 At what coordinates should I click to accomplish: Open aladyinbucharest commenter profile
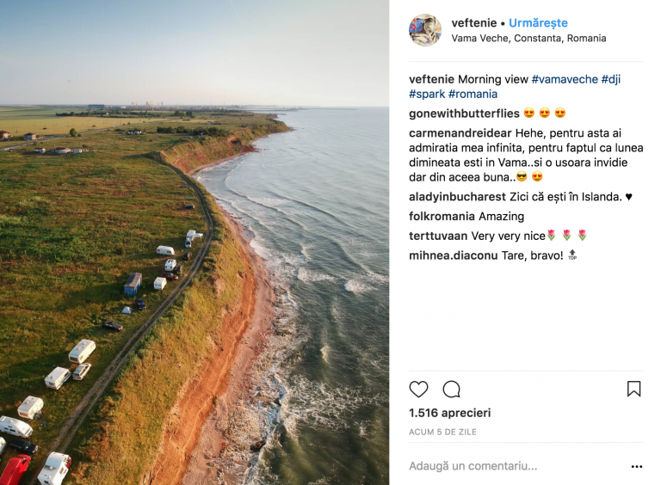click(x=457, y=197)
